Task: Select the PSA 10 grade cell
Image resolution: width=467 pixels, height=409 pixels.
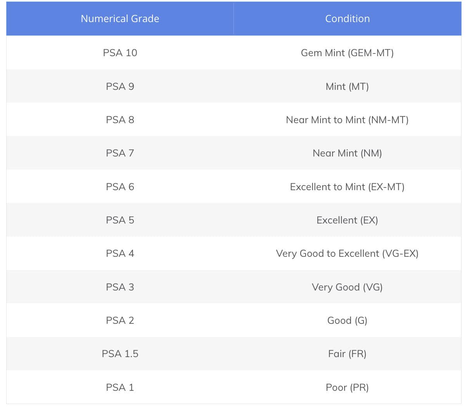Action: pos(120,53)
